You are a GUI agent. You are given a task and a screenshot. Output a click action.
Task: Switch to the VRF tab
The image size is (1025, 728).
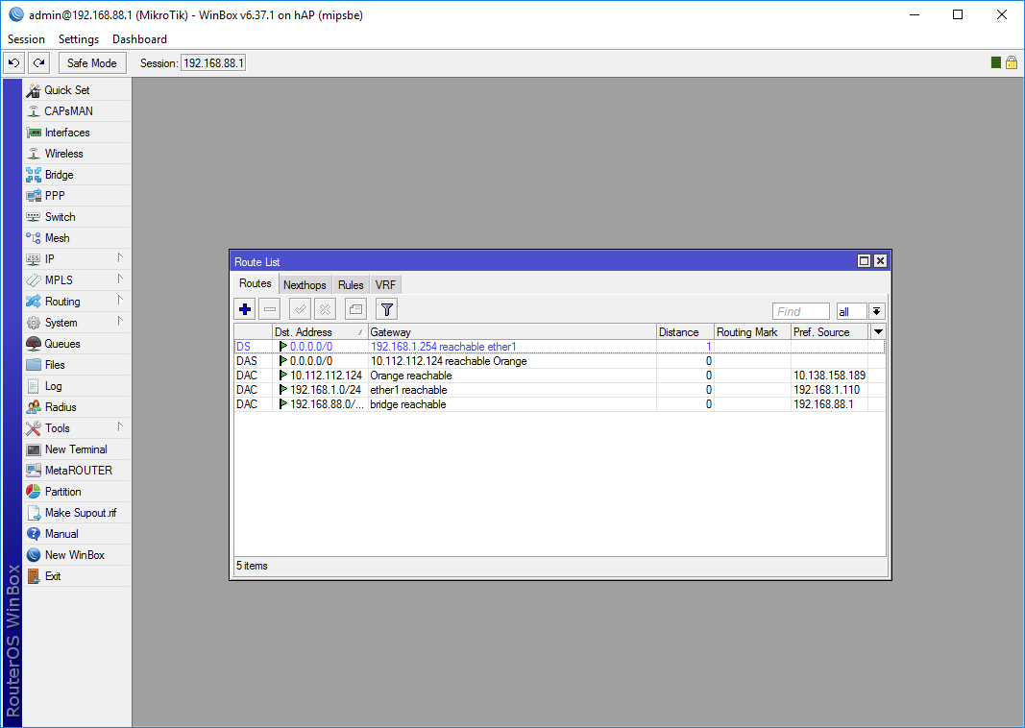tap(385, 285)
